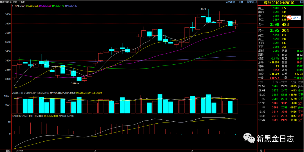Click the MA5:3604 indicator label

[20, 6]
